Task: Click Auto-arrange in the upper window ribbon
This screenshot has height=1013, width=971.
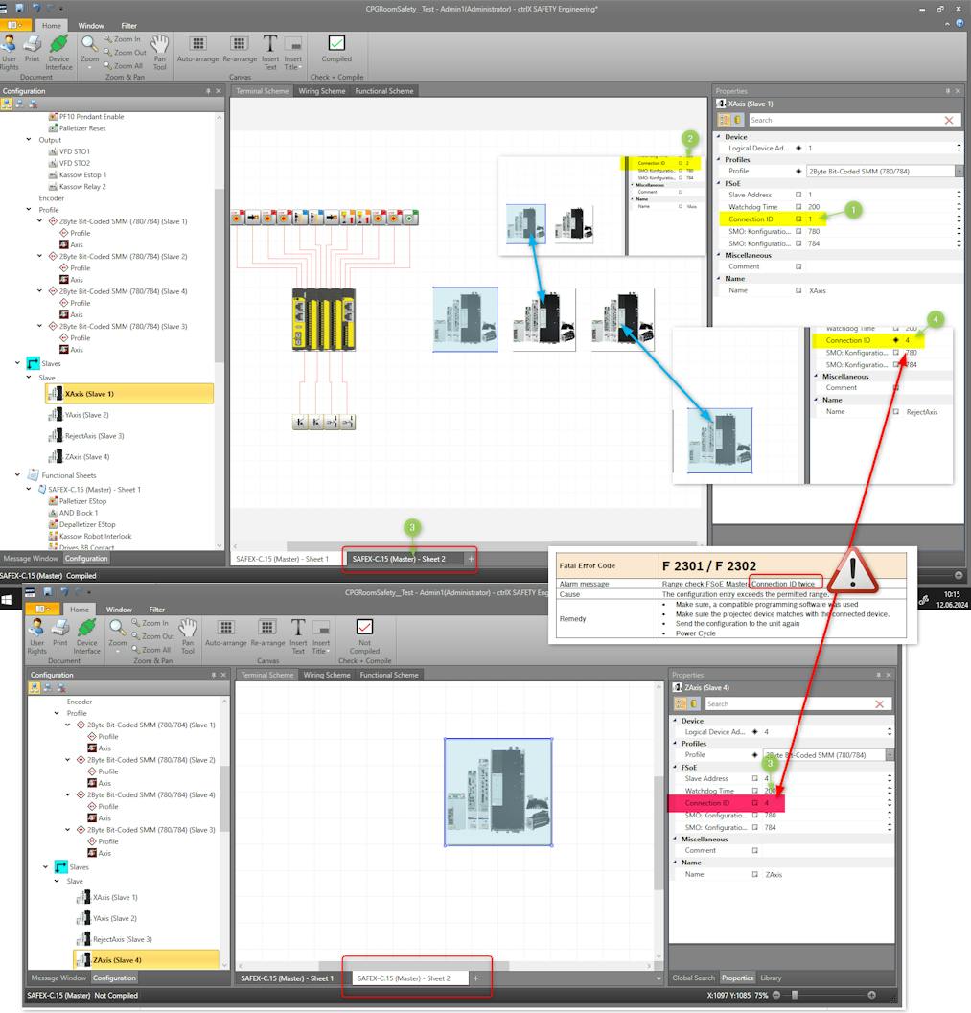Action: (x=197, y=44)
